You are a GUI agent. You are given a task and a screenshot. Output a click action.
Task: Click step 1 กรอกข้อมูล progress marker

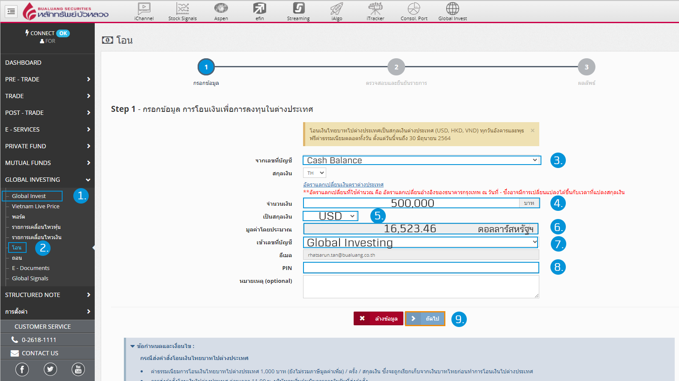206,67
